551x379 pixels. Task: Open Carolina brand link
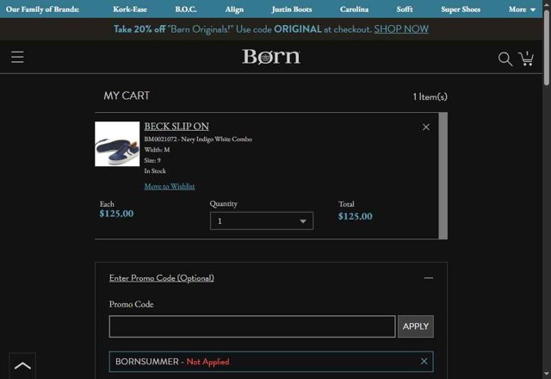[354, 9]
